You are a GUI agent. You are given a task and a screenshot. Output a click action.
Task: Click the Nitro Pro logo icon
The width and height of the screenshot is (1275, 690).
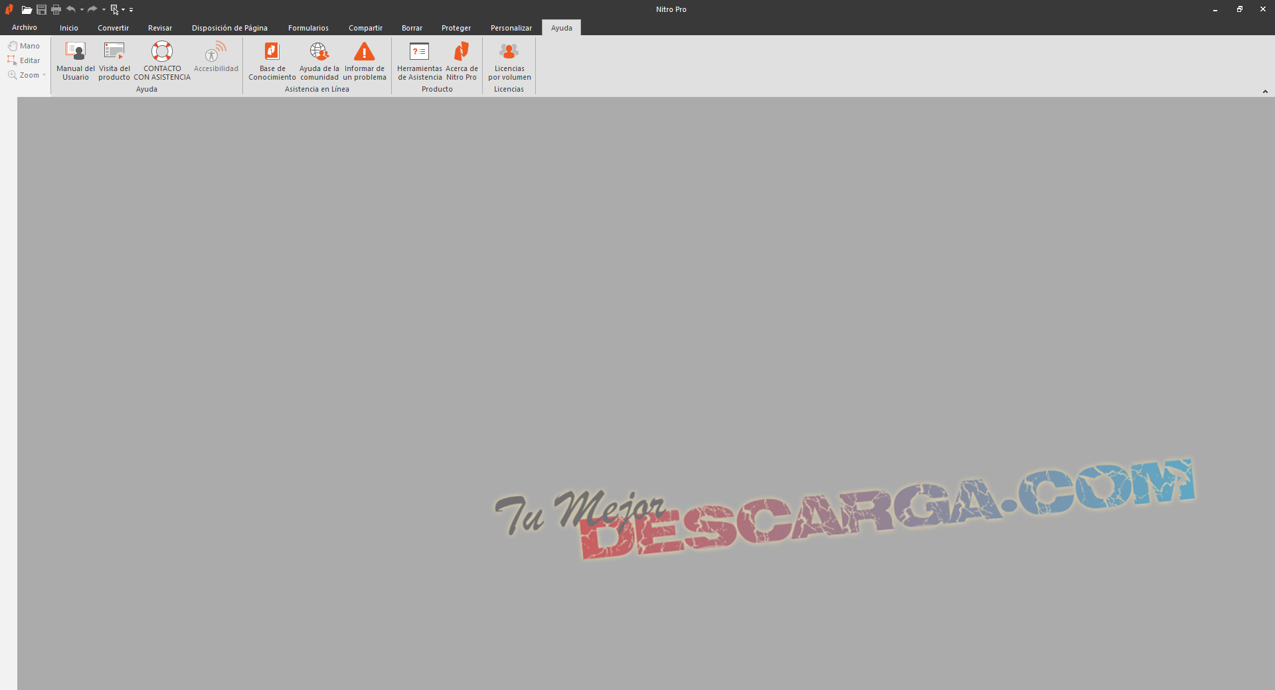9,9
